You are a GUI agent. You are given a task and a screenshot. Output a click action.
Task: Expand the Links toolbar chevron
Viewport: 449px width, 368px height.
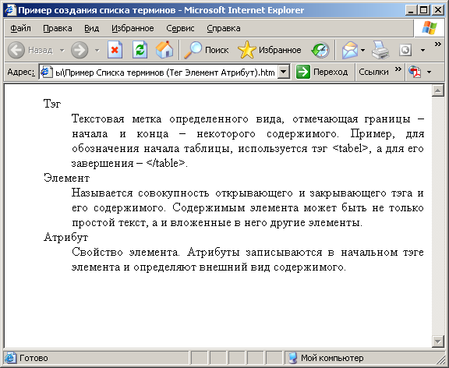pos(398,69)
